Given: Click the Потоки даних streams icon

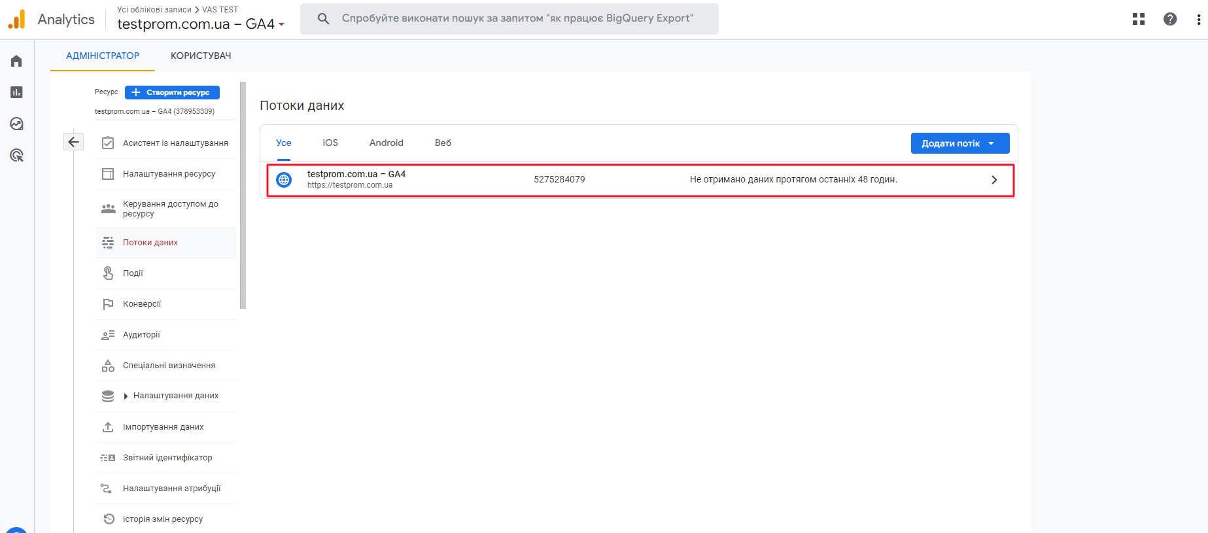Looking at the screenshot, I should (108, 243).
